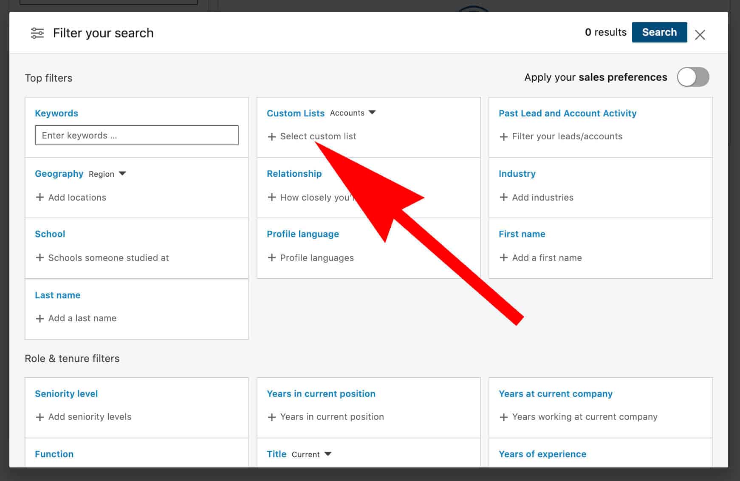Select the Years in current position heading
The height and width of the screenshot is (481, 740).
click(321, 394)
